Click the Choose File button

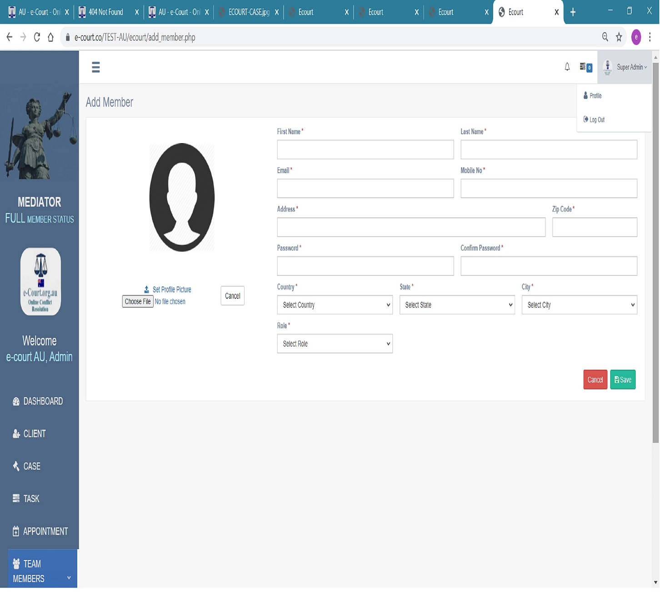[x=137, y=302]
